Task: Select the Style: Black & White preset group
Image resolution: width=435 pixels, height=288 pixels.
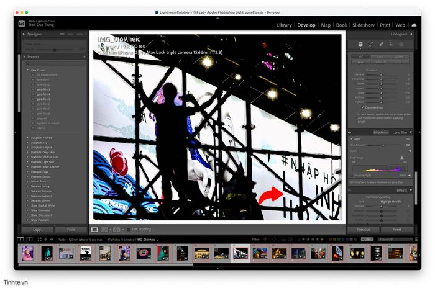Action: tap(43, 205)
